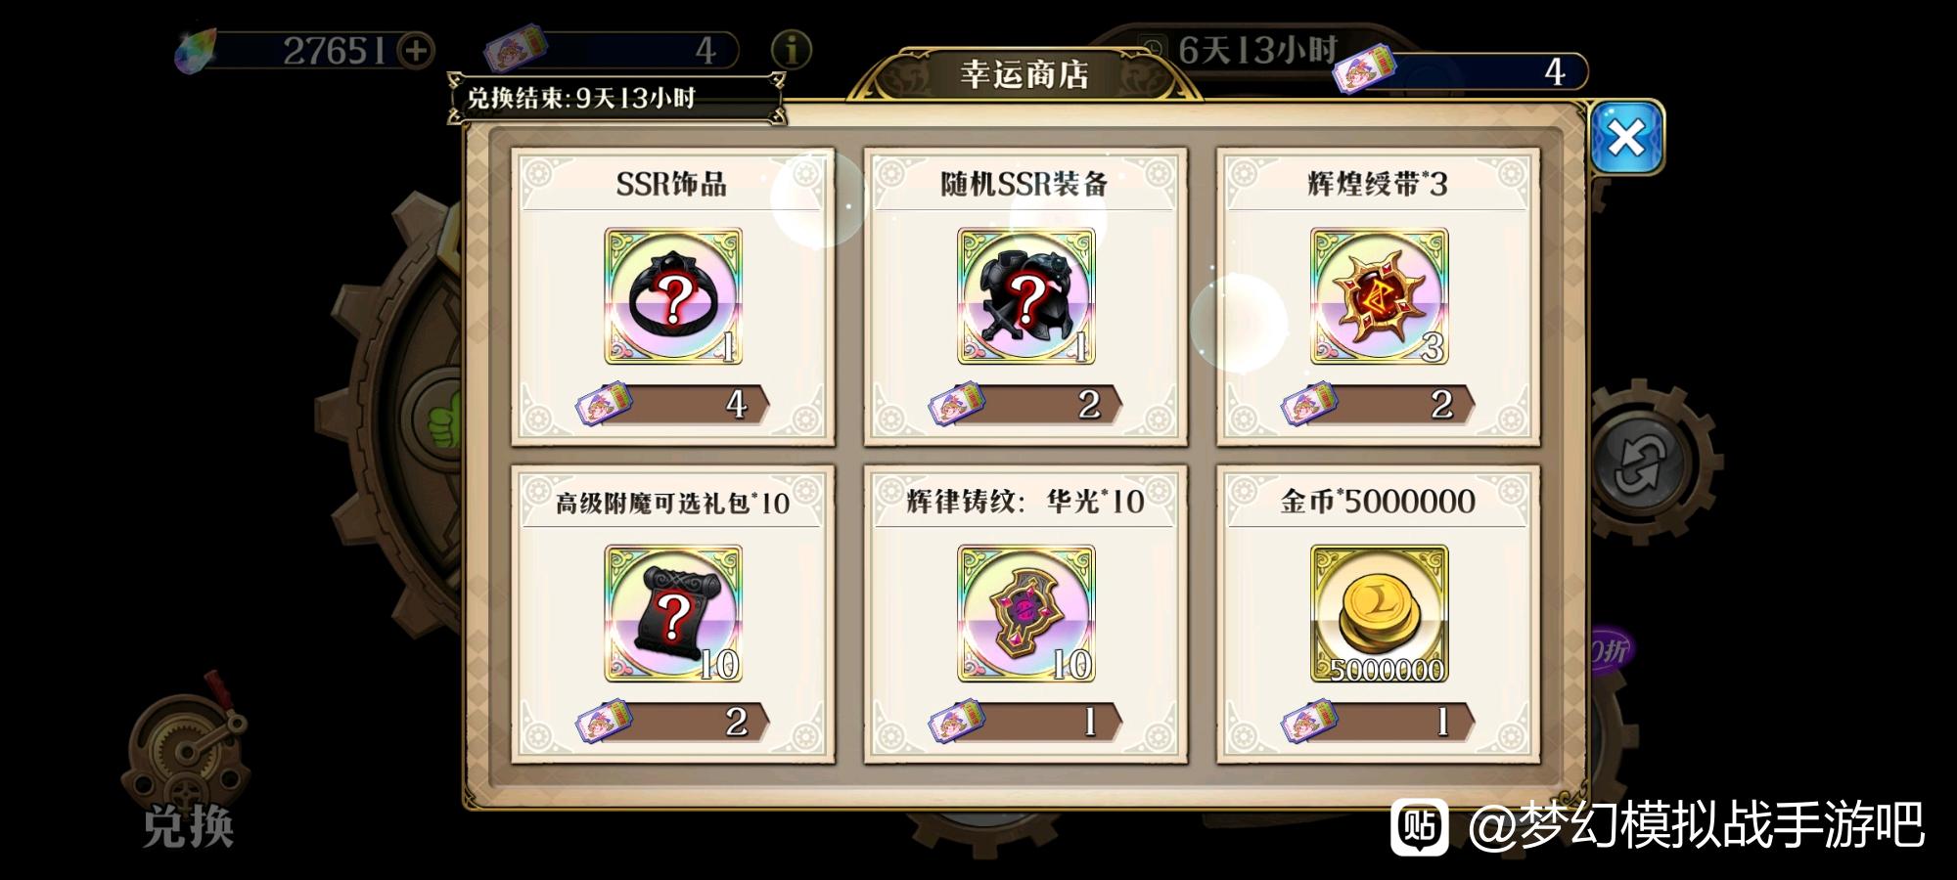Pick the 高级附魔可选礼包 scroll icon
This screenshot has height=880, width=1957.
(673, 613)
